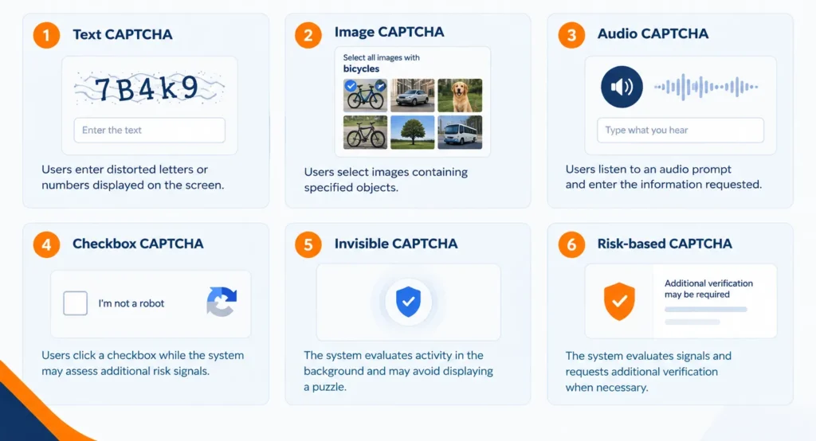Click "Users select images containing" description
Screen dimensions: 816x441
[x=386, y=179]
